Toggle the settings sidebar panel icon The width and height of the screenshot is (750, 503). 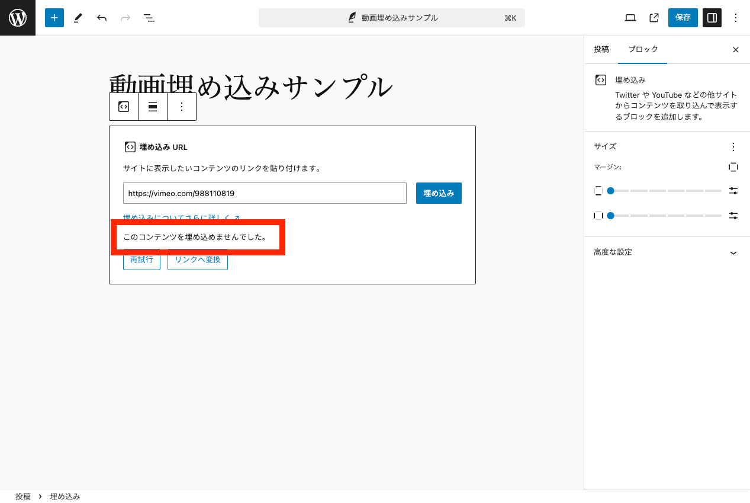click(x=712, y=18)
